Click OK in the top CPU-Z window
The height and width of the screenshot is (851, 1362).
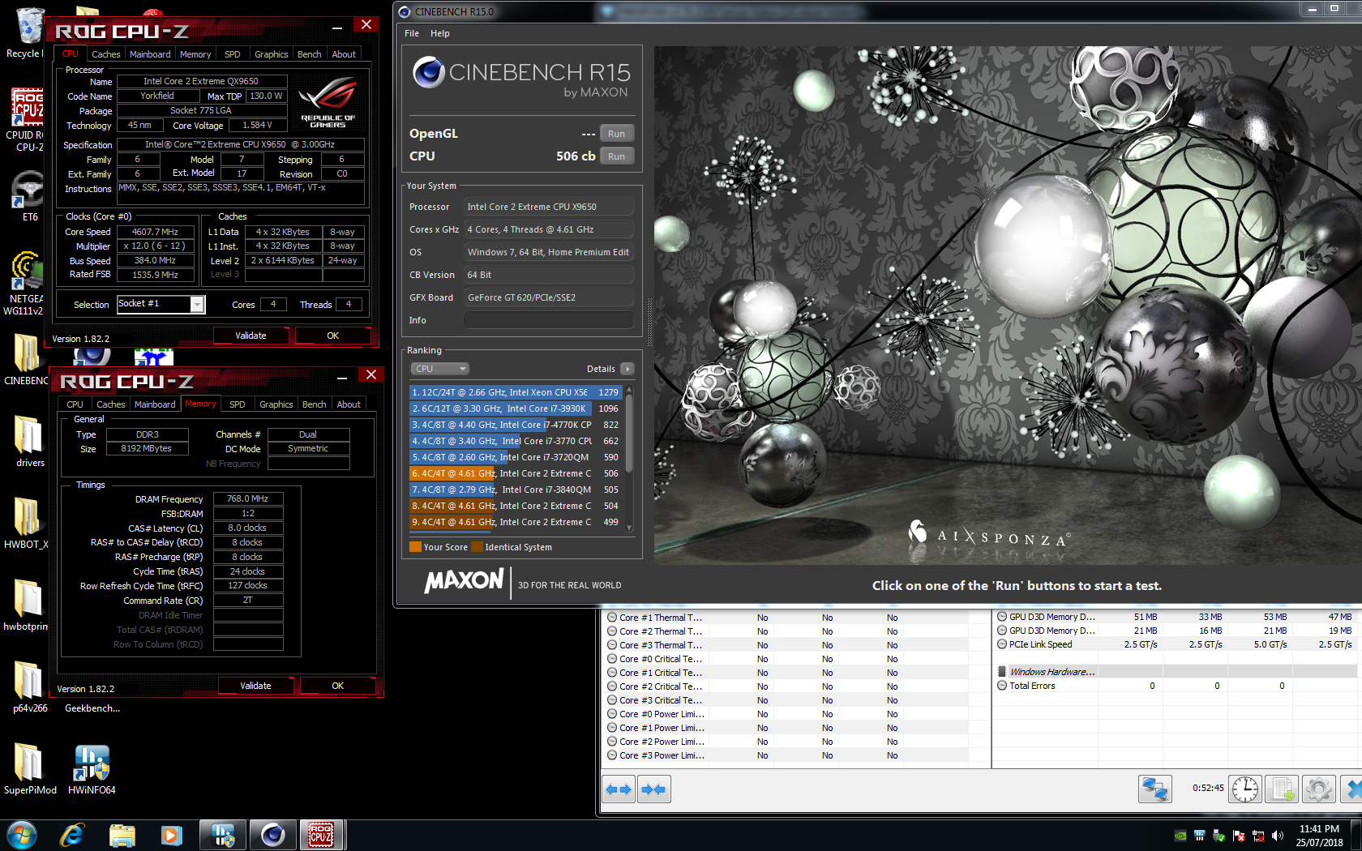click(x=333, y=336)
